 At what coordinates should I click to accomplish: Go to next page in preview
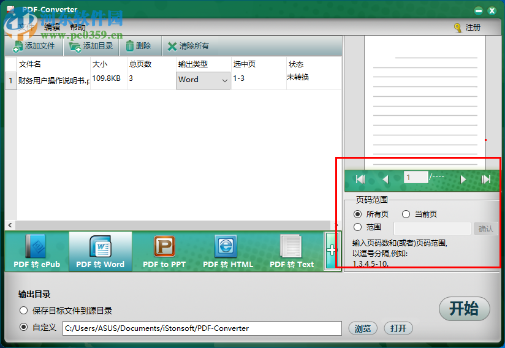pos(463,179)
